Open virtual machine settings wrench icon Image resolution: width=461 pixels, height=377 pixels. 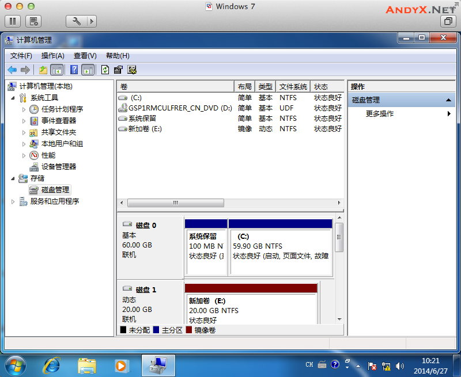click(77, 21)
